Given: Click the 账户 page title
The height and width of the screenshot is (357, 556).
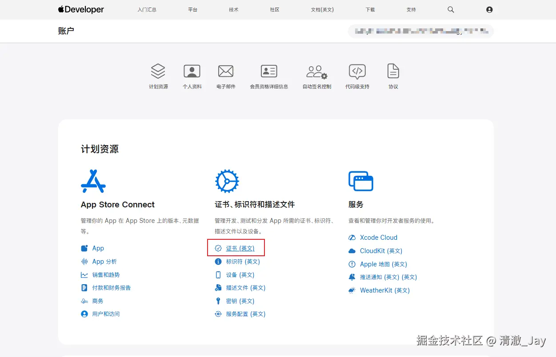Looking at the screenshot, I should pos(66,31).
